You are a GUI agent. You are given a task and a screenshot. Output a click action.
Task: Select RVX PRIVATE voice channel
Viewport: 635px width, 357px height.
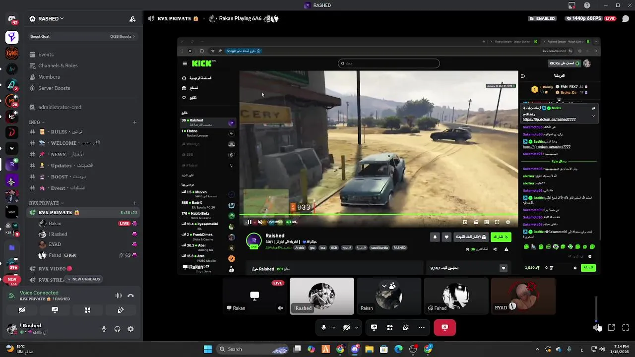[82, 212]
